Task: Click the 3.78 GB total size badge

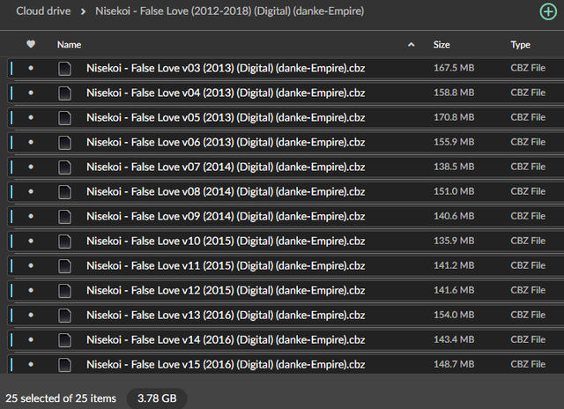Action: click(x=157, y=398)
